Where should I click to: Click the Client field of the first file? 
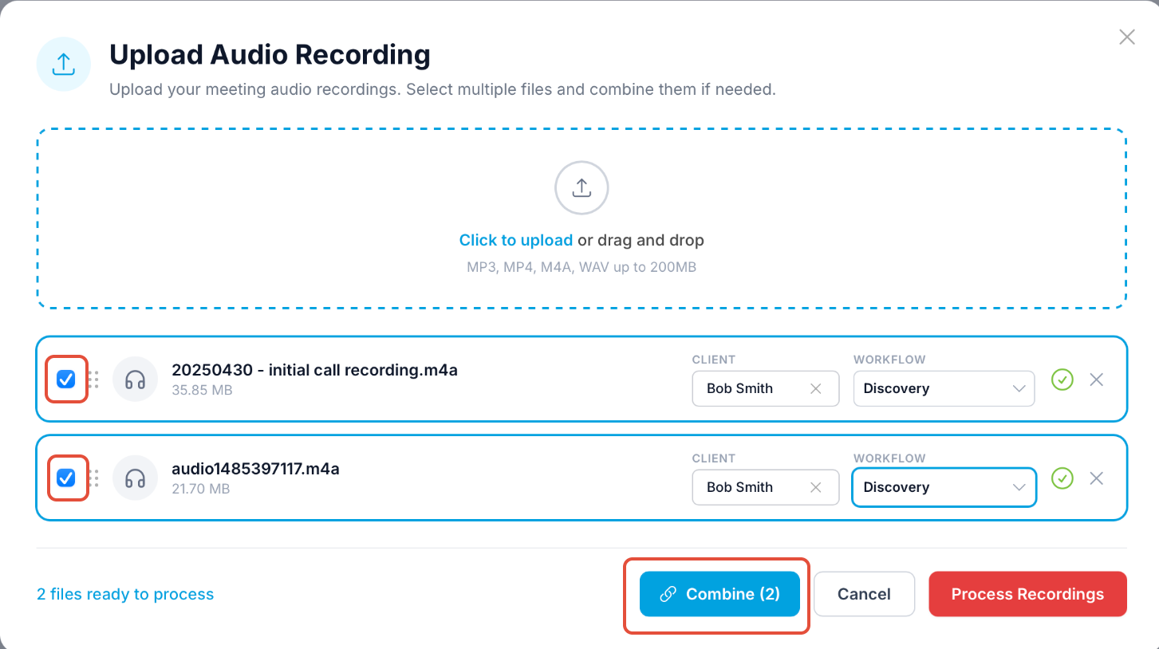[750, 389]
